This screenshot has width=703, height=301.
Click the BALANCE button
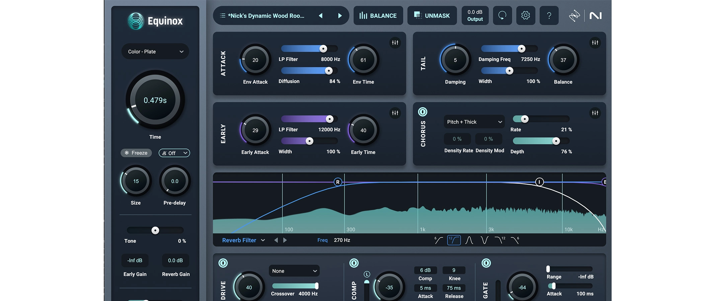pyautogui.click(x=378, y=15)
